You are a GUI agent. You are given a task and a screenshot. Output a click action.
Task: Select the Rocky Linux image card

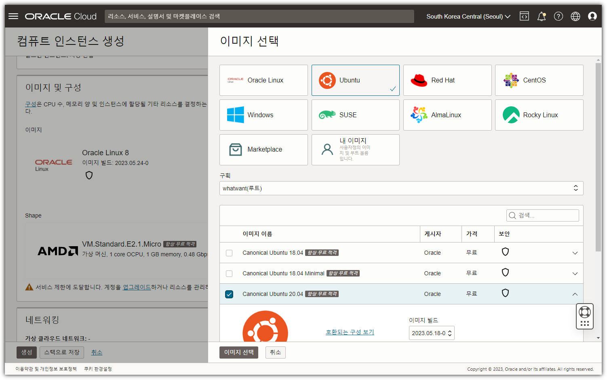tap(539, 115)
